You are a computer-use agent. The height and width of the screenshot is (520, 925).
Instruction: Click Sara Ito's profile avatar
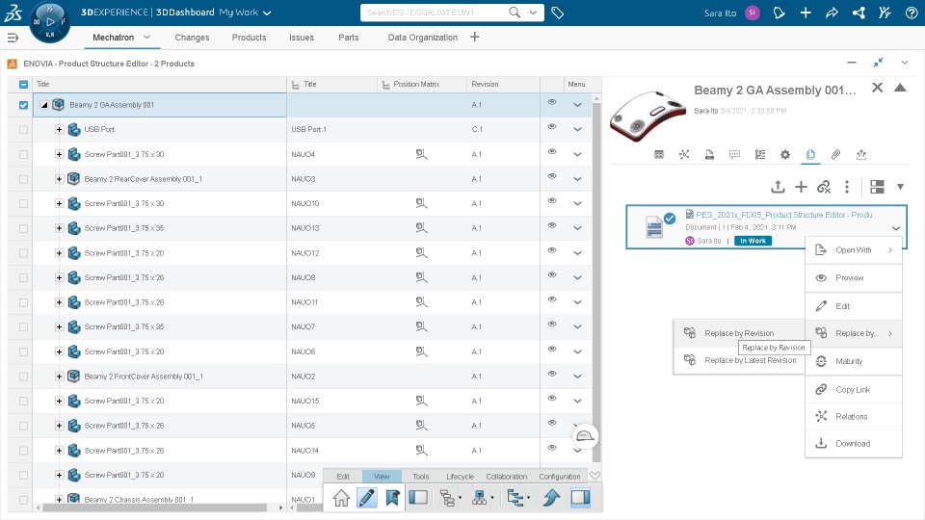[753, 13]
